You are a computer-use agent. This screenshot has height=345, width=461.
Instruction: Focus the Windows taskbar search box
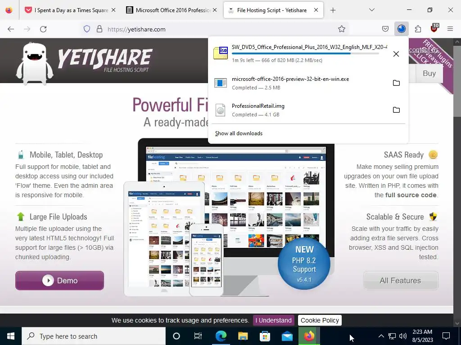pos(94,336)
